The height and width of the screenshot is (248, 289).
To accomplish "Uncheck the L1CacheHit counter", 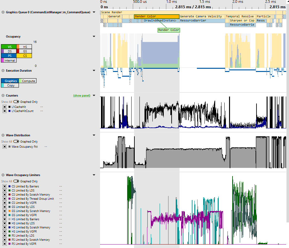I will (x=4, y=107).
